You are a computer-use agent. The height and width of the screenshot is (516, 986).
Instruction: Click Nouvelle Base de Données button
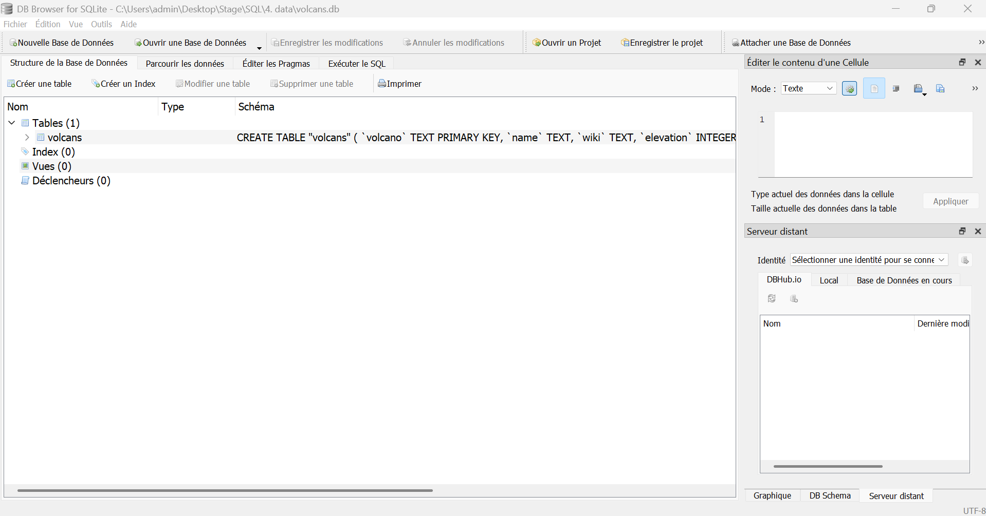click(x=61, y=43)
